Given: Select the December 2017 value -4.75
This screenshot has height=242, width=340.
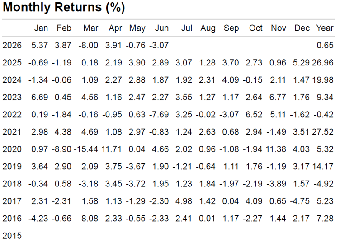Looking at the screenshot, I should click(x=300, y=201).
